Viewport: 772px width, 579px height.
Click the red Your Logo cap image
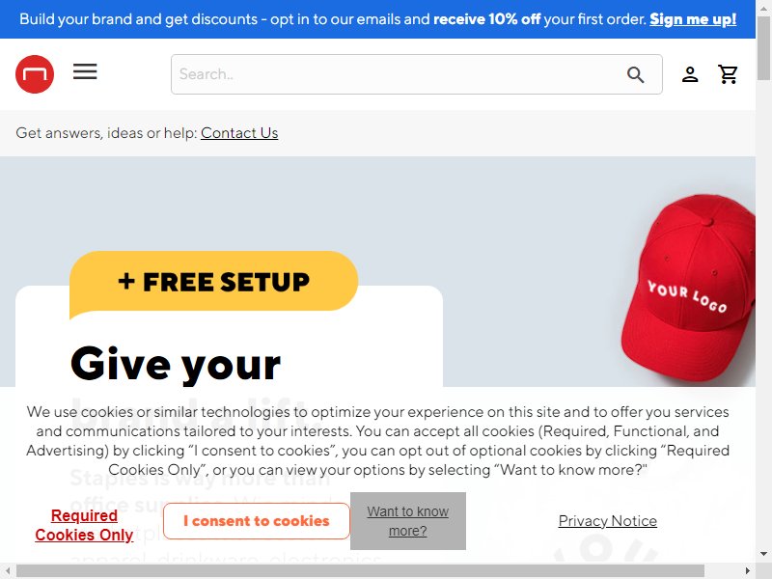(x=688, y=288)
